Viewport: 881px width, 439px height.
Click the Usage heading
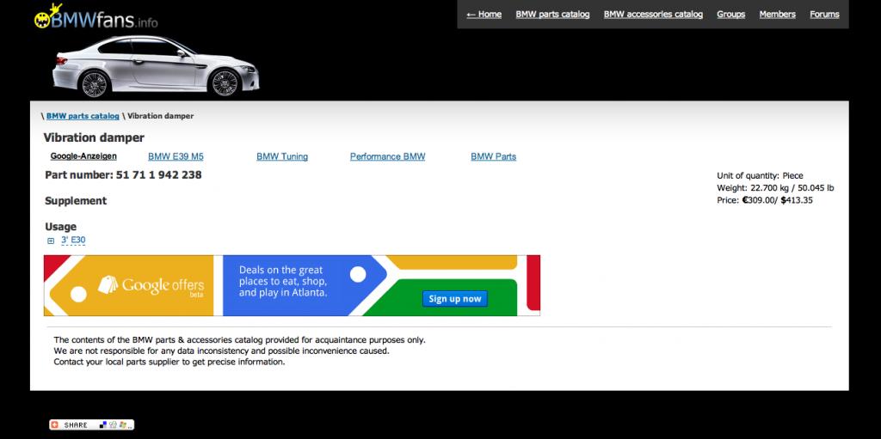[61, 227]
